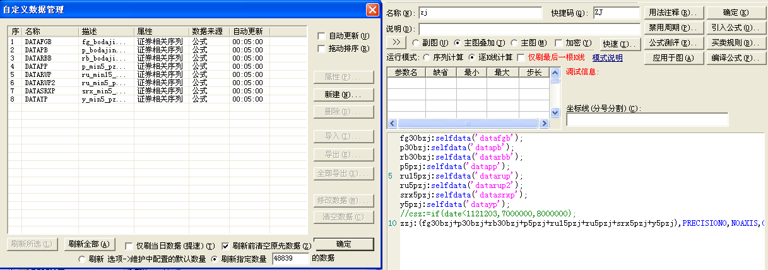The height and width of the screenshot is (270, 768).
Task: Click the 参数名 column header
Action: pyautogui.click(x=406, y=73)
